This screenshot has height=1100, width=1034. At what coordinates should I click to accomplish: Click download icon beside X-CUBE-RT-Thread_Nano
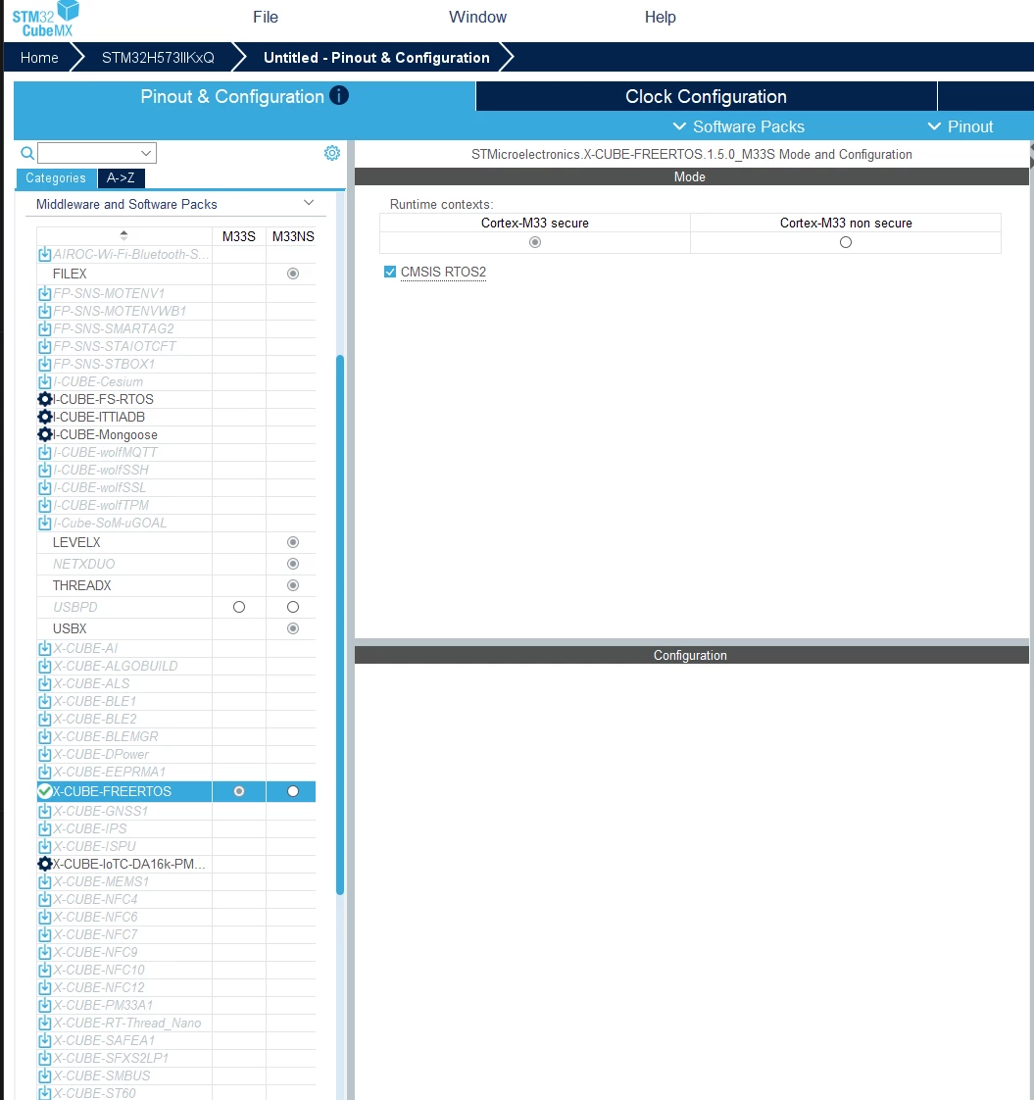coord(45,1023)
